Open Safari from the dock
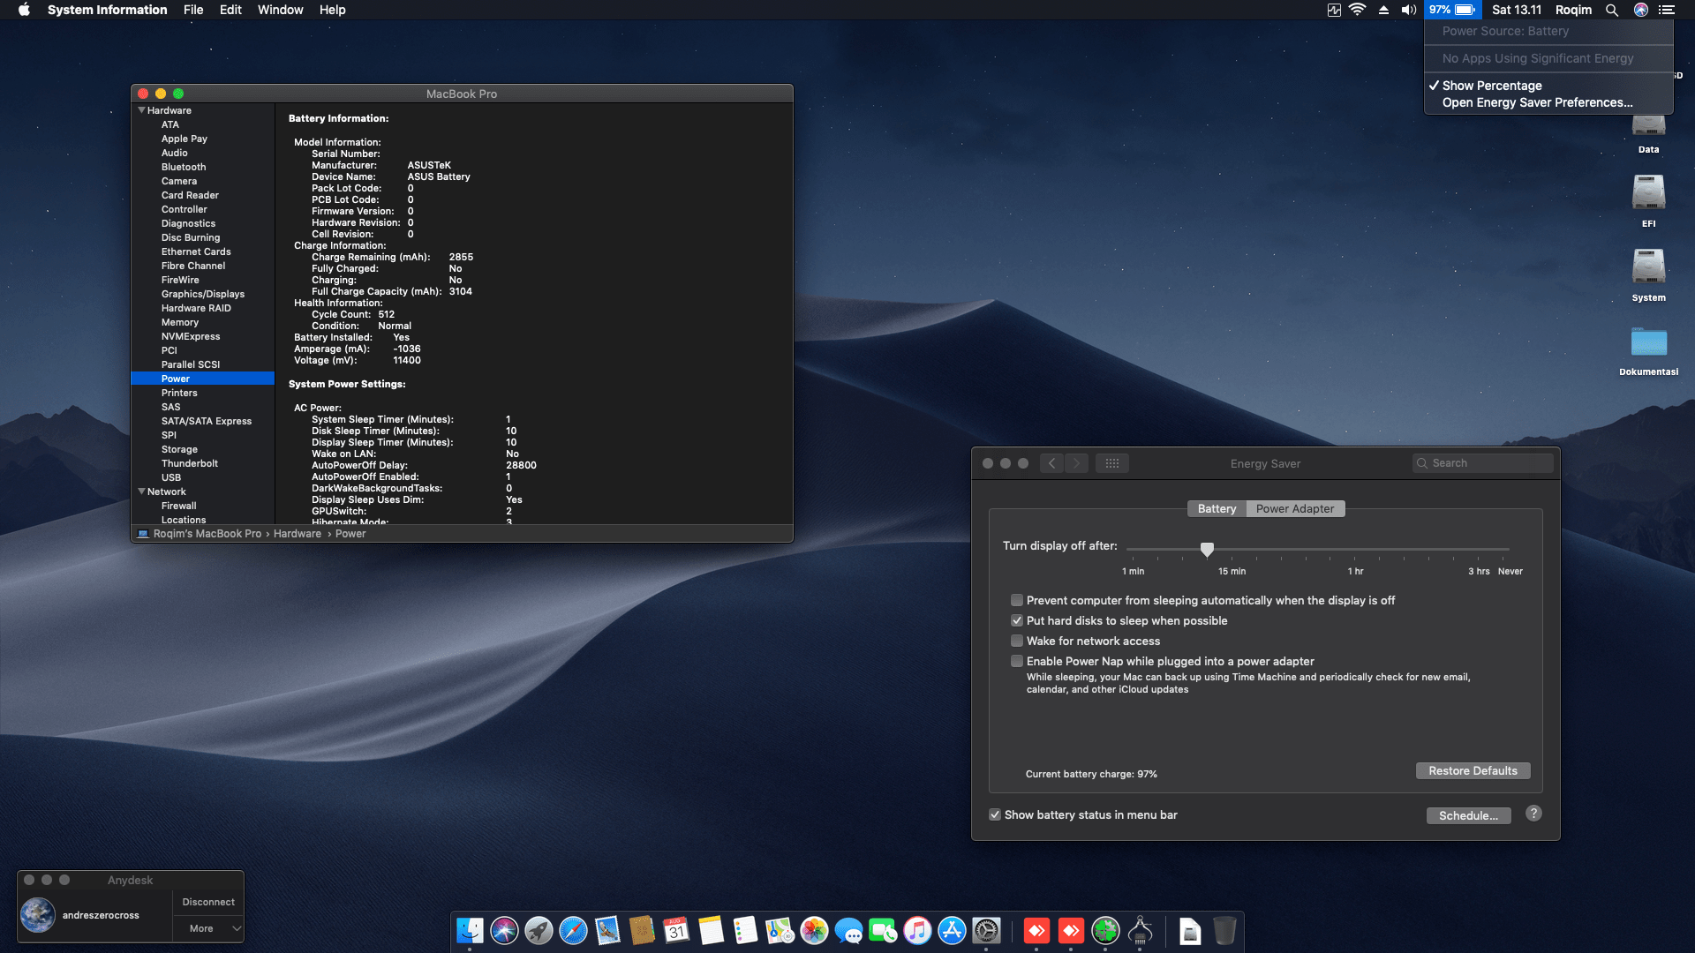This screenshot has height=953, width=1695. tap(573, 930)
